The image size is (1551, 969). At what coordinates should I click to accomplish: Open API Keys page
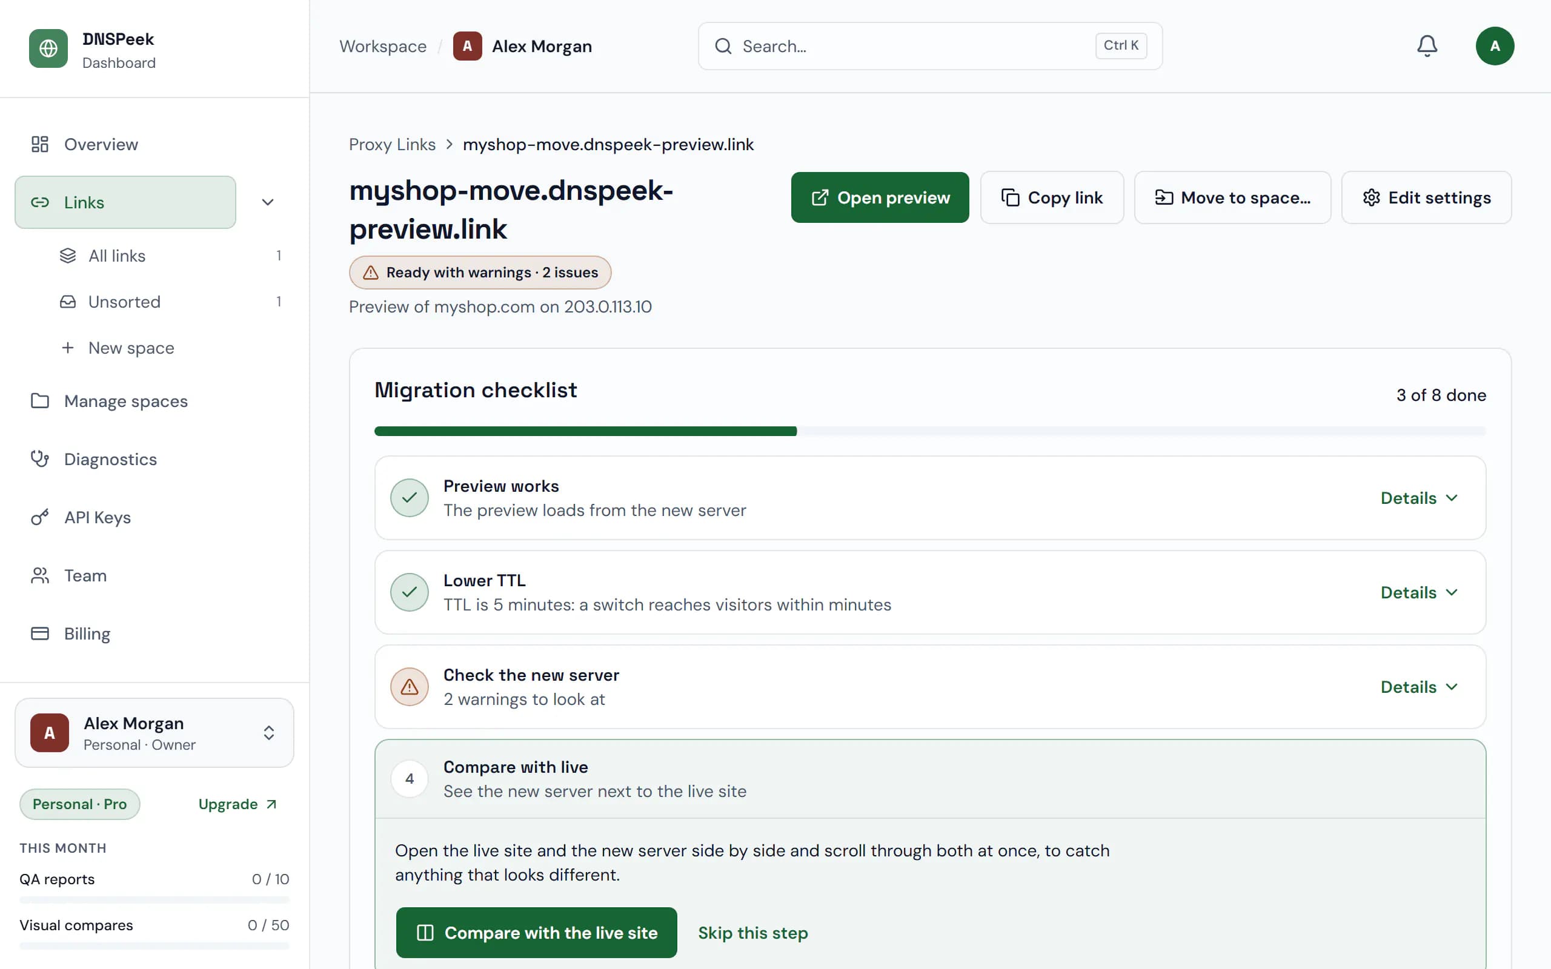154,517
